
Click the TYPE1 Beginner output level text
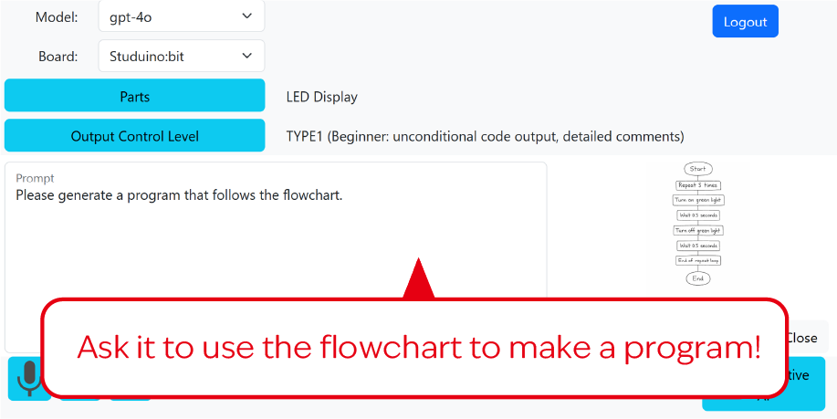[x=486, y=137]
